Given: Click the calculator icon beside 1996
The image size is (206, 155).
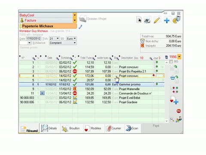Looking at the screenshot, I should tap(167, 57).
